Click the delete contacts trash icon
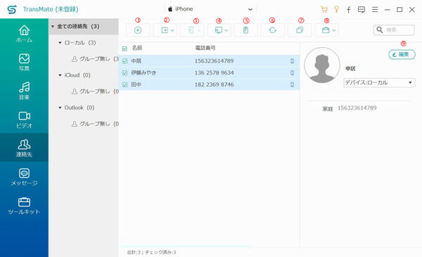This screenshot has height=257, width=422. [245, 30]
